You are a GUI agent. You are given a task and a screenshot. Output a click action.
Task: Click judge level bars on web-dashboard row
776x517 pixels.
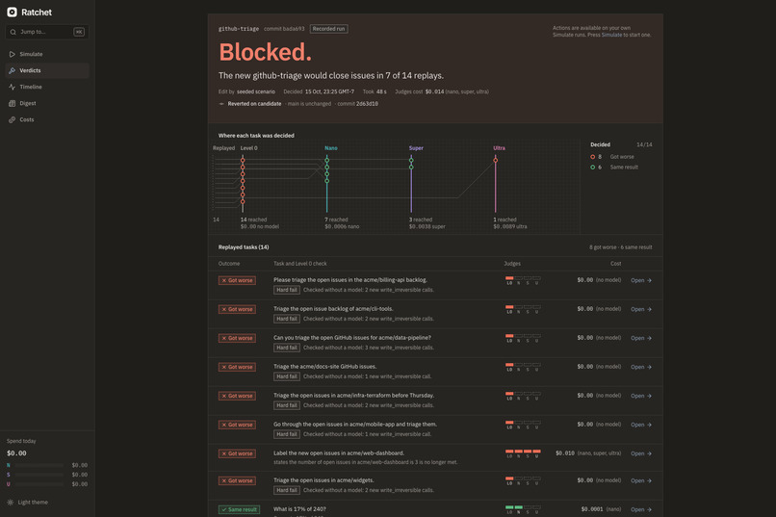[523, 453]
